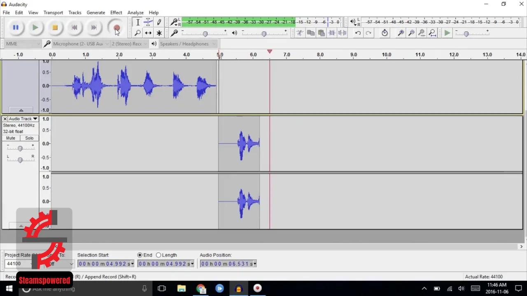Open the MME audio host dropdown
Image resolution: width=527 pixels, height=296 pixels.
[x=23, y=44]
